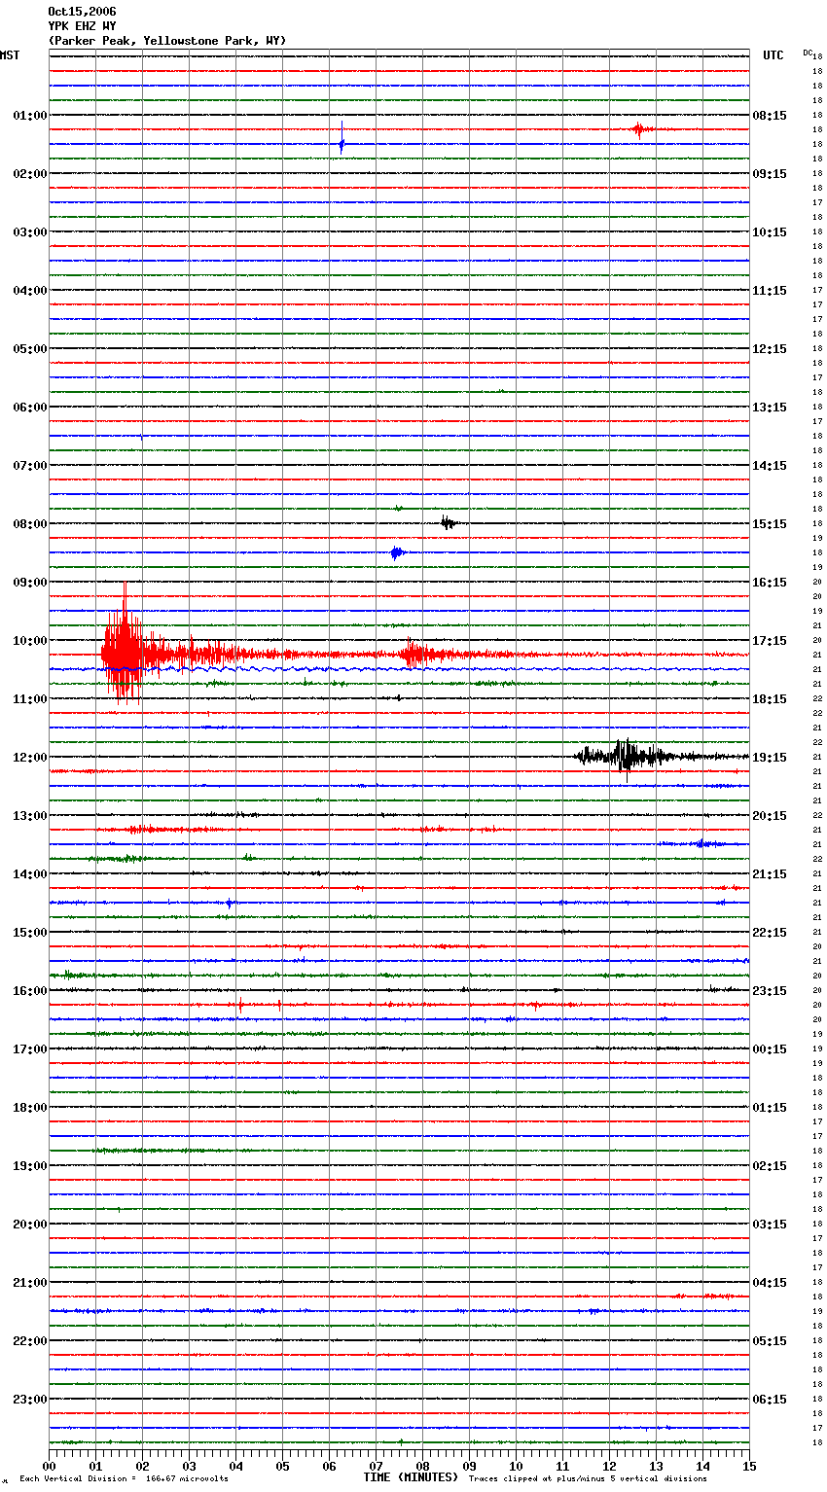The image size is (827, 1492).
Task: Click minute 13 on the time axis
Action: (x=657, y=1466)
